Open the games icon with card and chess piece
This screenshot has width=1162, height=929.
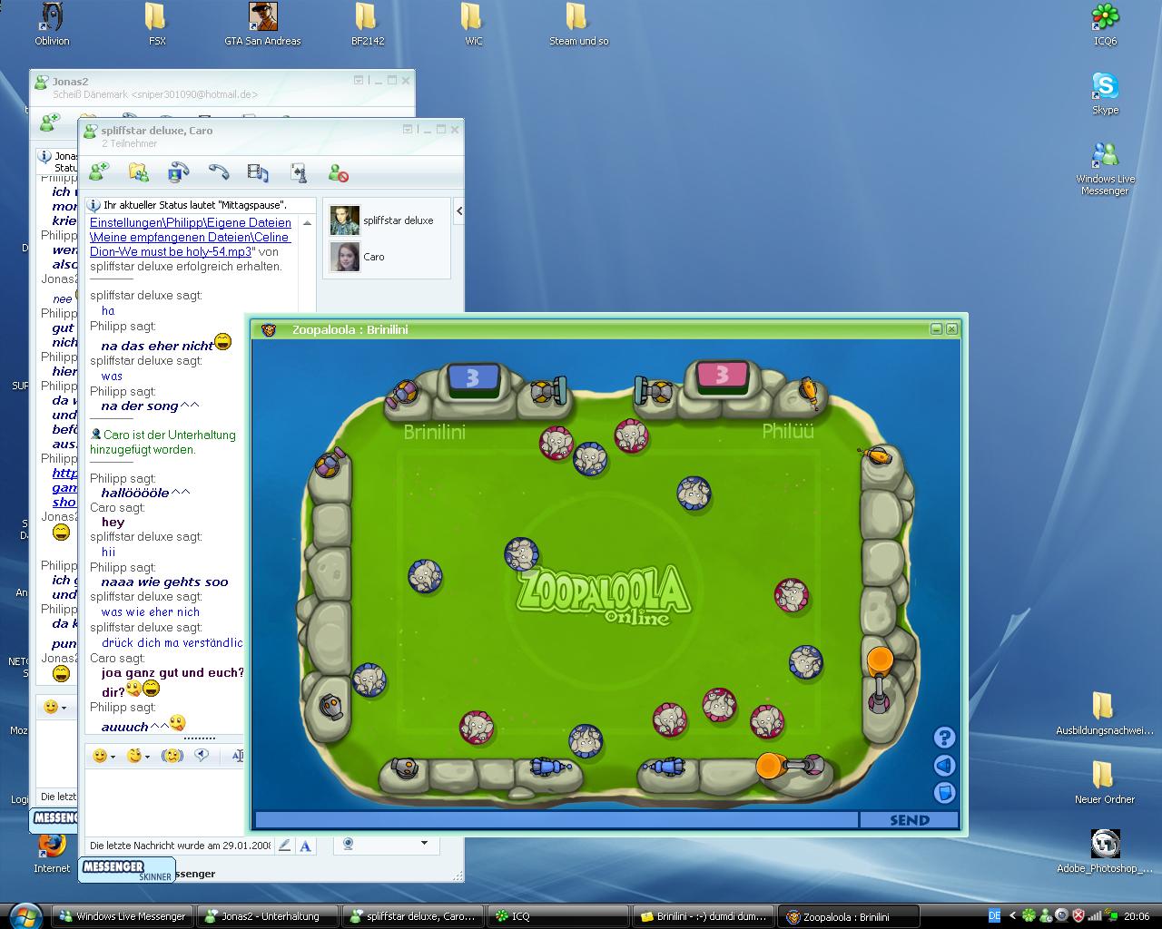click(298, 171)
